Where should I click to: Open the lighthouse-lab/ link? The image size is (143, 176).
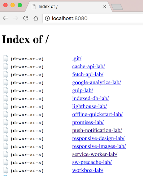[90, 106]
